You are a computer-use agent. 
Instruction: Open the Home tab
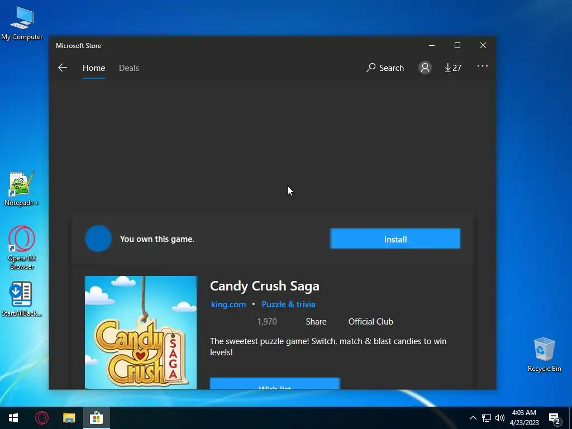point(94,68)
